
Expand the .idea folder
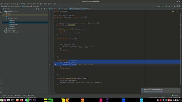point(5,13)
